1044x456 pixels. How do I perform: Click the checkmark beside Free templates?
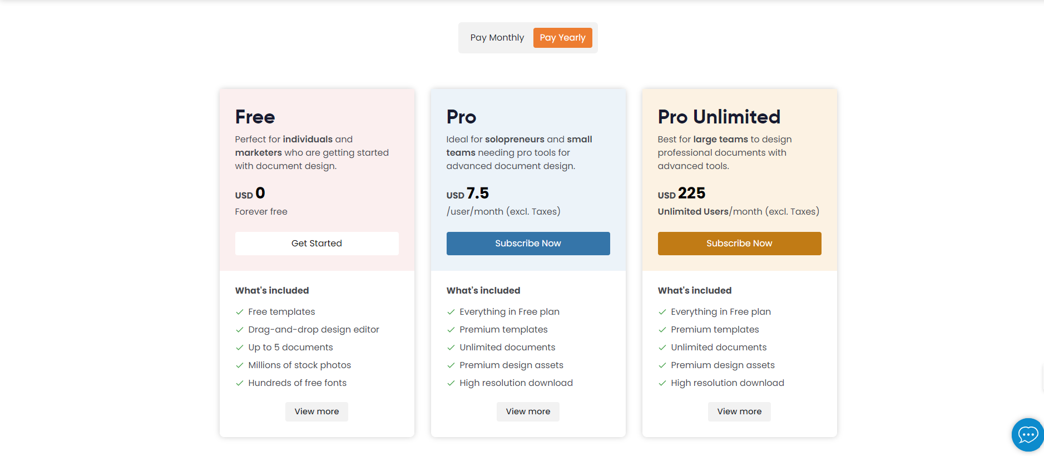click(240, 312)
